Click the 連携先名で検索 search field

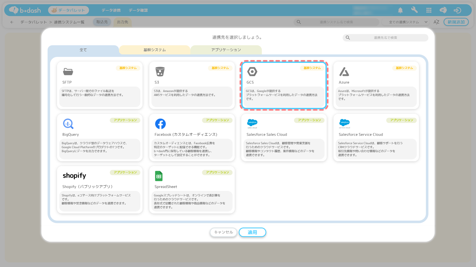[x=386, y=38]
